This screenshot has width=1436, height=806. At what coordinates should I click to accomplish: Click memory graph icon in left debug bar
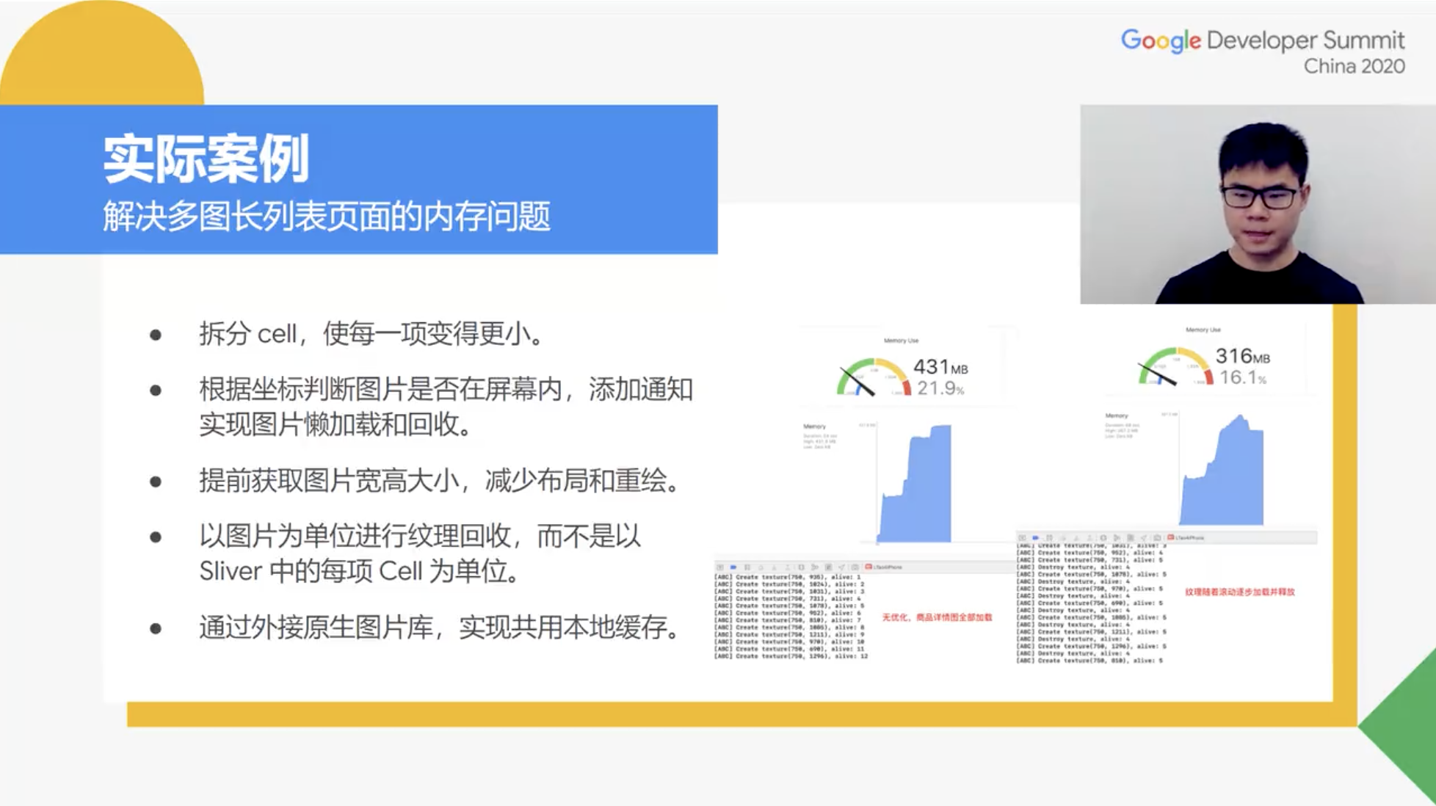tap(815, 567)
